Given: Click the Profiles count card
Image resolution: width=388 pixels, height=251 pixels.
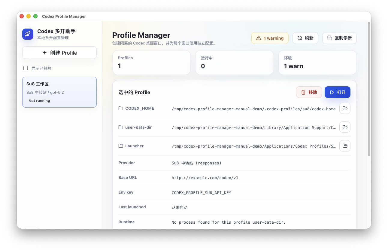Looking at the screenshot, I should point(151,63).
